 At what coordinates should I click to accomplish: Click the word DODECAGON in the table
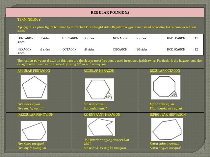coord(176,49)
